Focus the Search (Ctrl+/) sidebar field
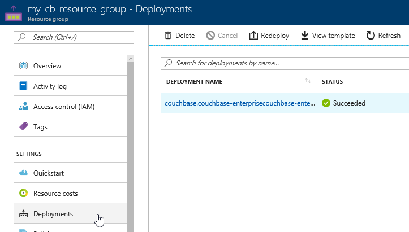409x232 pixels. tap(74, 37)
